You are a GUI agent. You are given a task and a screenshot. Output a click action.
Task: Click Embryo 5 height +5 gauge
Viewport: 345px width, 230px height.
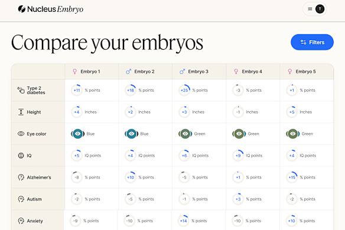(292, 112)
